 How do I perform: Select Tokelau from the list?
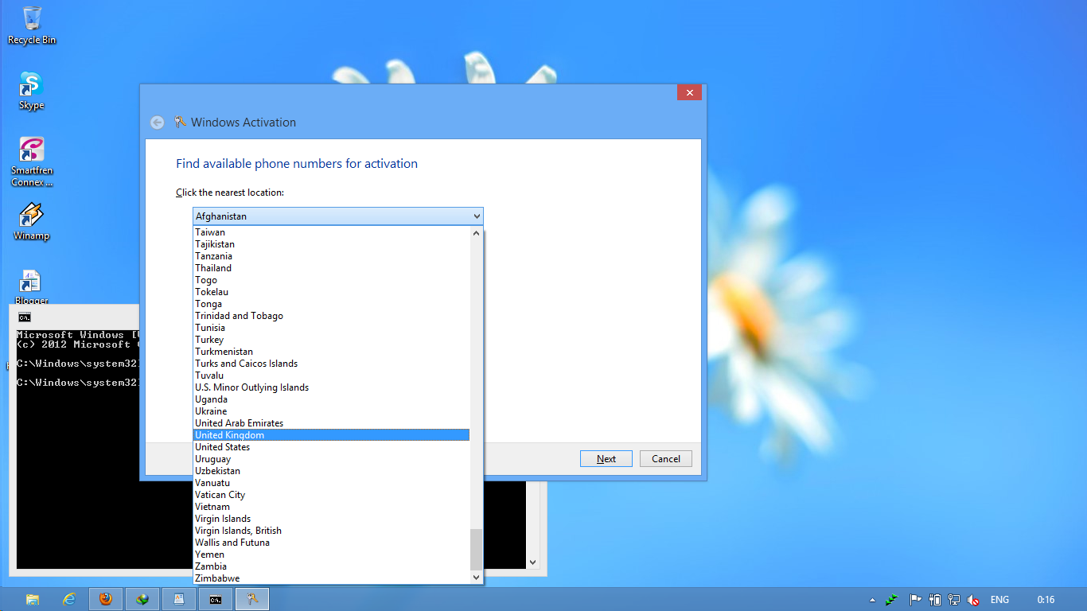pos(332,292)
